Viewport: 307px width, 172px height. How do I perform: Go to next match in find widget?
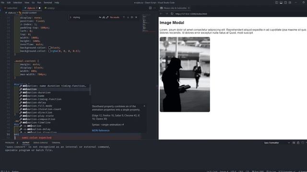(128, 17)
